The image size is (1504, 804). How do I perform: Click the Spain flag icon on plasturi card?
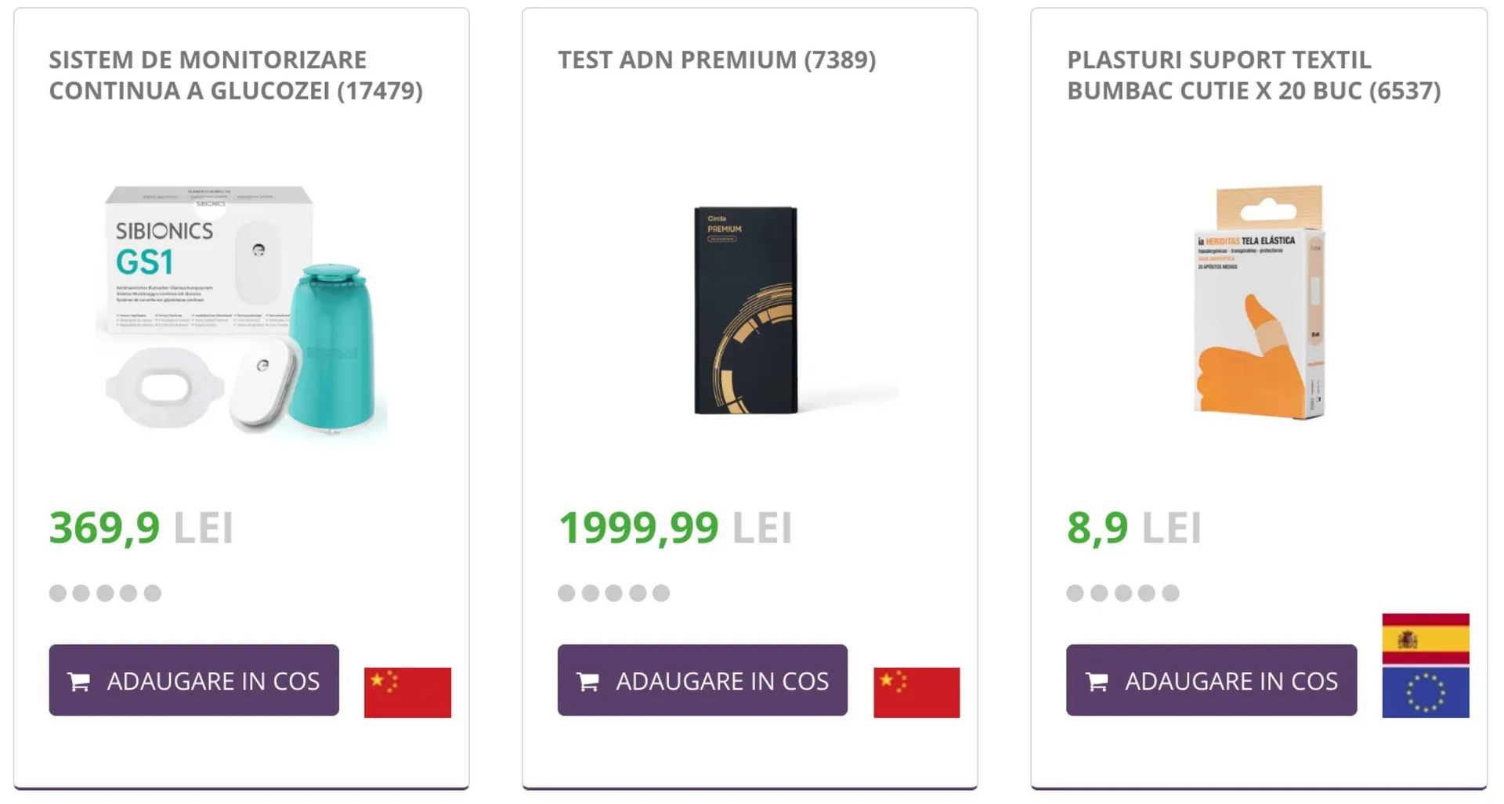pyautogui.click(x=1426, y=639)
